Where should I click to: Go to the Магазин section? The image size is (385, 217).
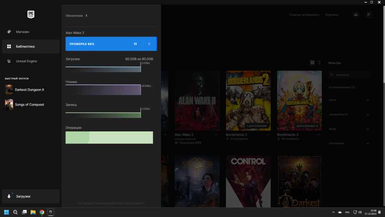[x=23, y=32]
